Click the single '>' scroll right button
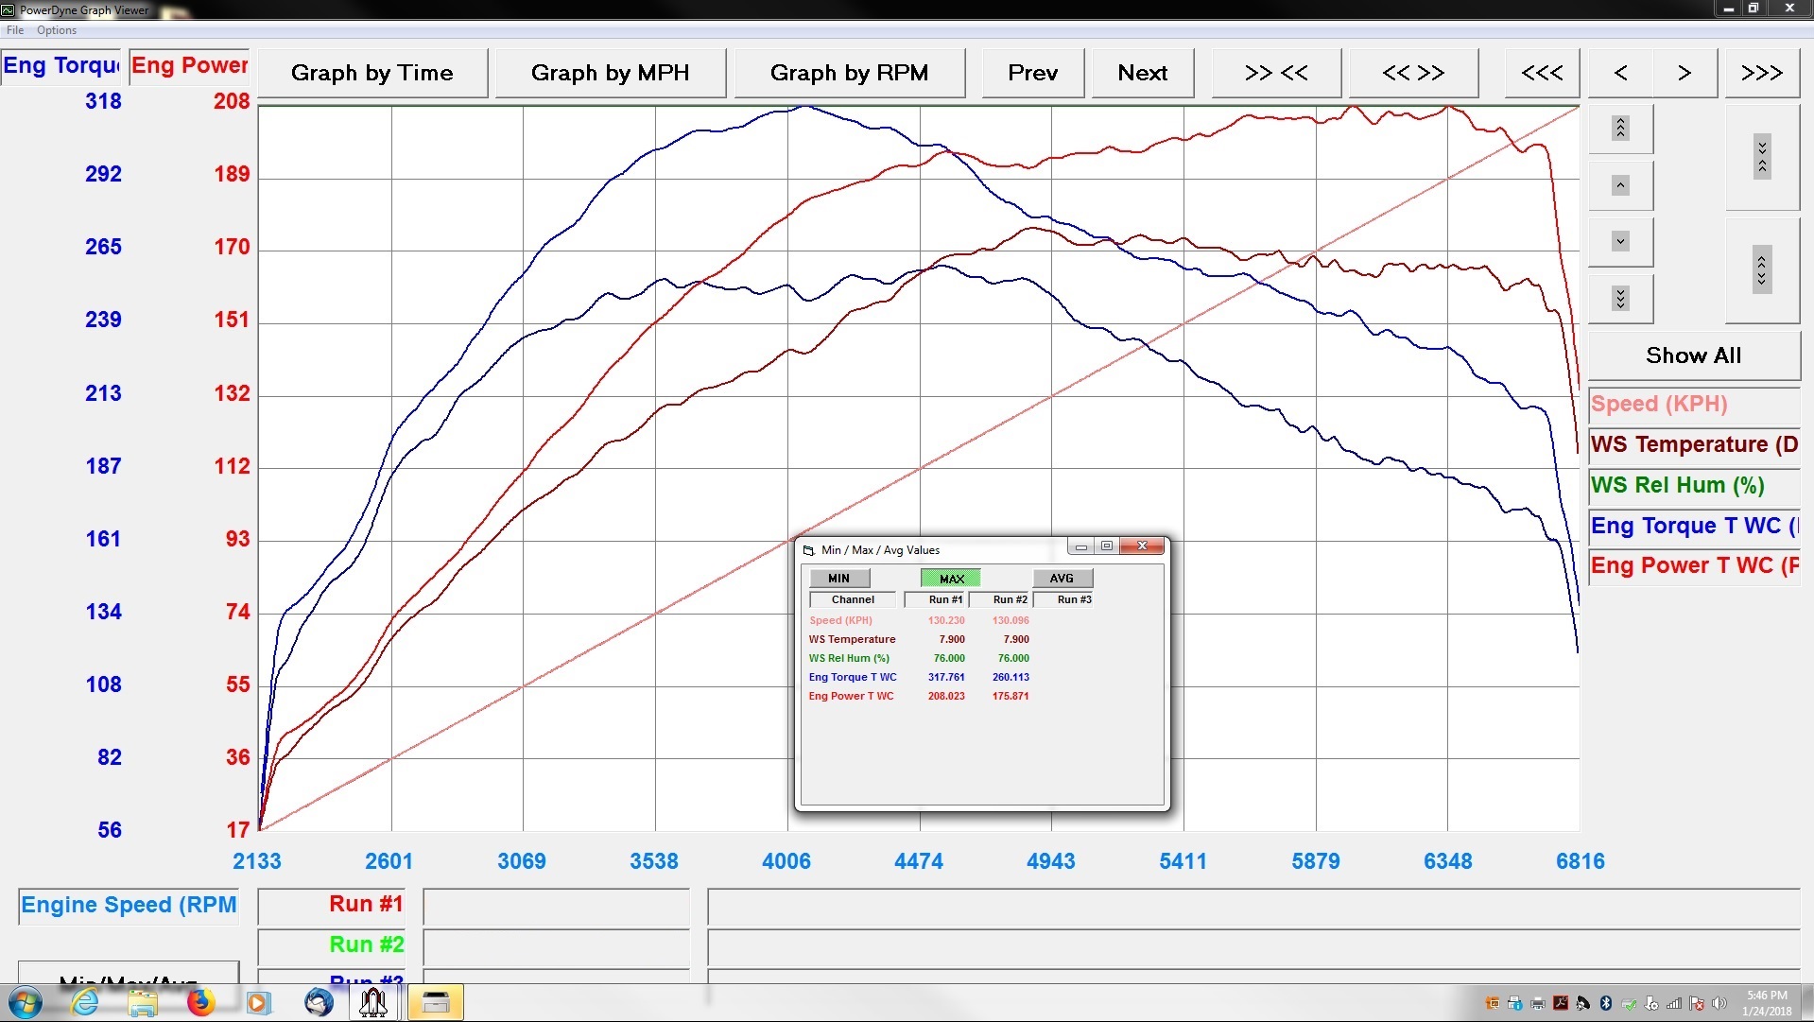The height and width of the screenshot is (1022, 1814). 1684,73
